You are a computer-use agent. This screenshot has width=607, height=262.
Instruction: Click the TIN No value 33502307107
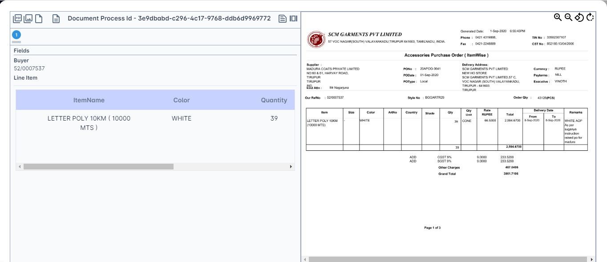556,37
